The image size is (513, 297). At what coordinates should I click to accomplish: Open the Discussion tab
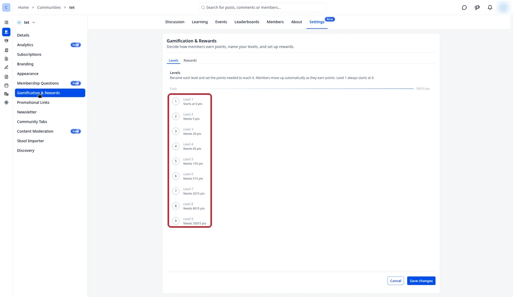coord(175,22)
